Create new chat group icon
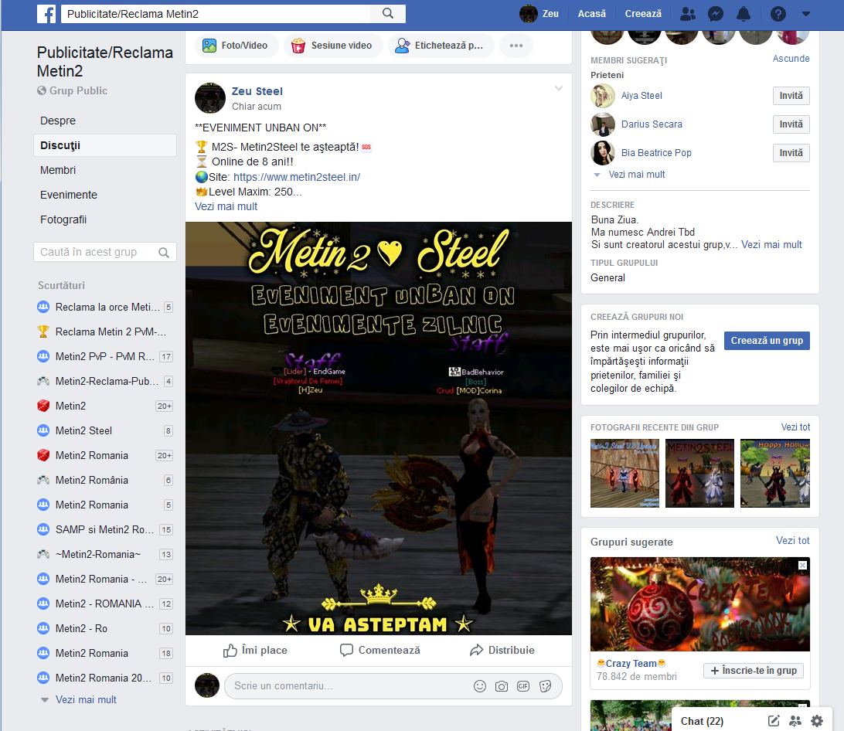 (x=795, y=721)
